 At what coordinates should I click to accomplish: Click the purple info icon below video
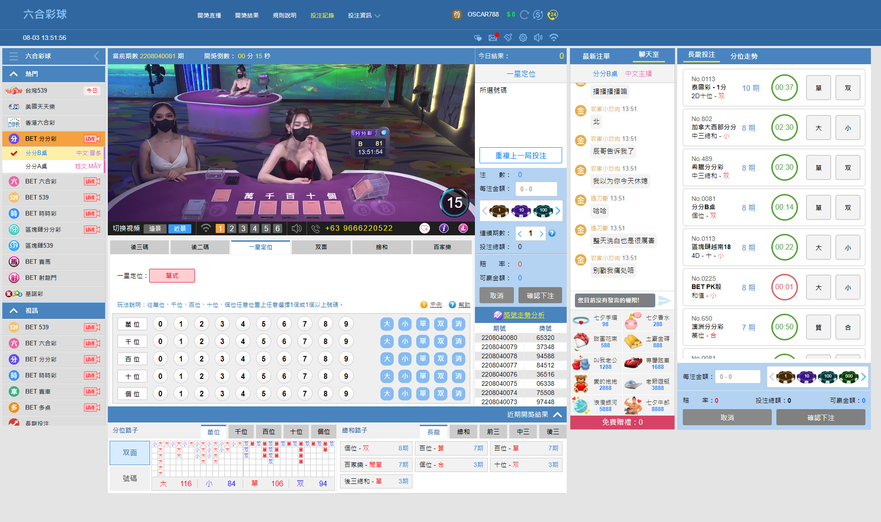point(444,228)
